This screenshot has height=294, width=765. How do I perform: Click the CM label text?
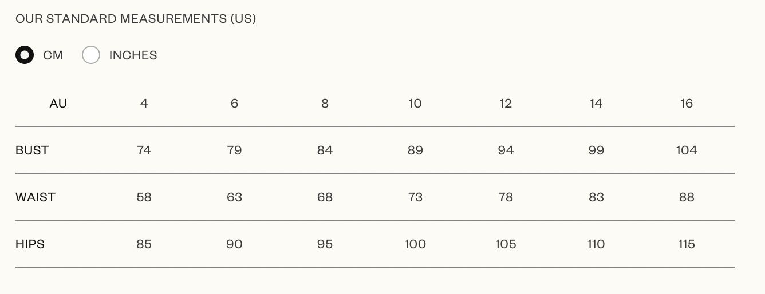click(x=53, y=55)
